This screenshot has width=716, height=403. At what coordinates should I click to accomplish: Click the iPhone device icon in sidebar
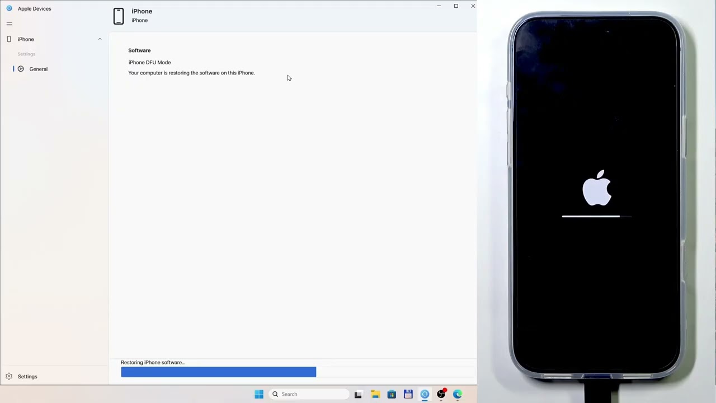pos(9,39)
